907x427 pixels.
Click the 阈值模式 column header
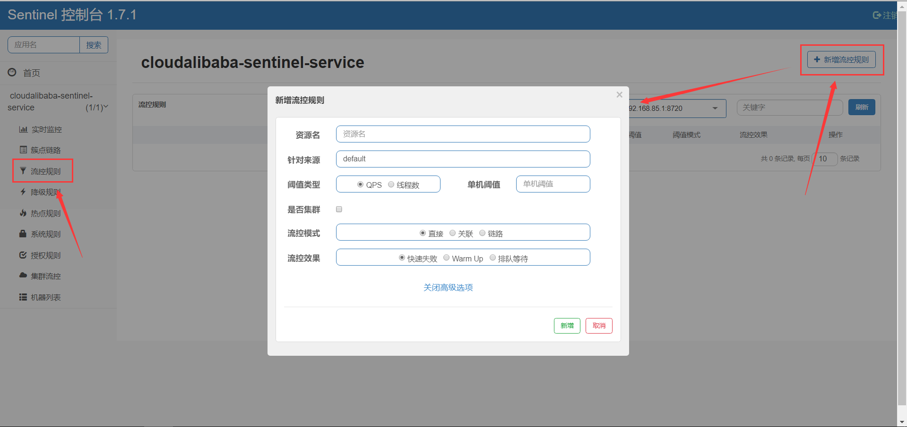coord(686,135)
